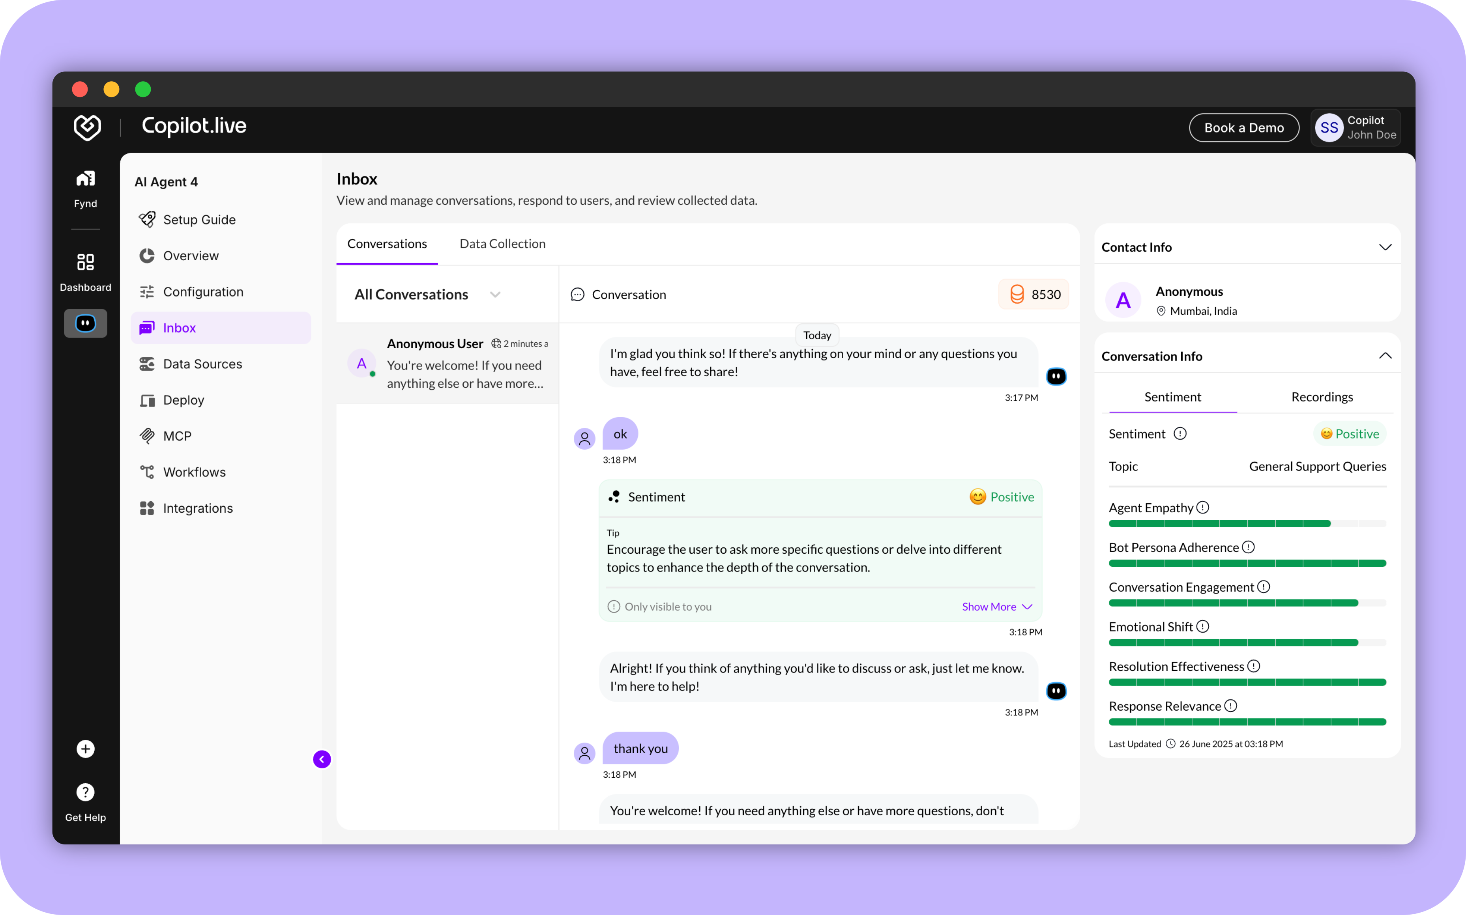Viewport: 1466px width, 915px height.
Task: Click the 8530 credits coin badge
Action: click(x=1034, y=295)
